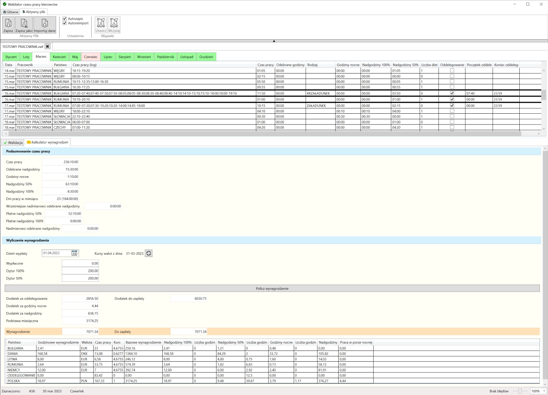Enable Autozapis checkbox
Viewport: 548px width, 395px height.
(64, 18)
